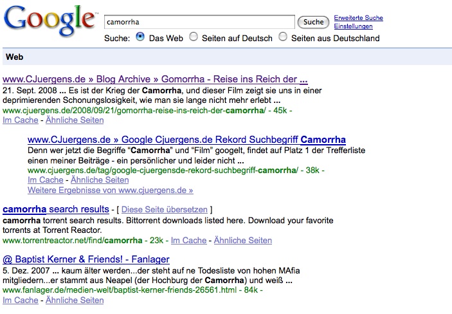The width and height of the screenshot is (452, 314).
Task: Select the Web tab header
Action: tap(14, 57)
